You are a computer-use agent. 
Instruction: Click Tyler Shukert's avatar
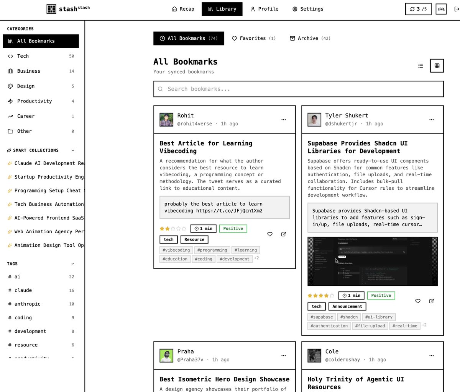pos(314,120)
